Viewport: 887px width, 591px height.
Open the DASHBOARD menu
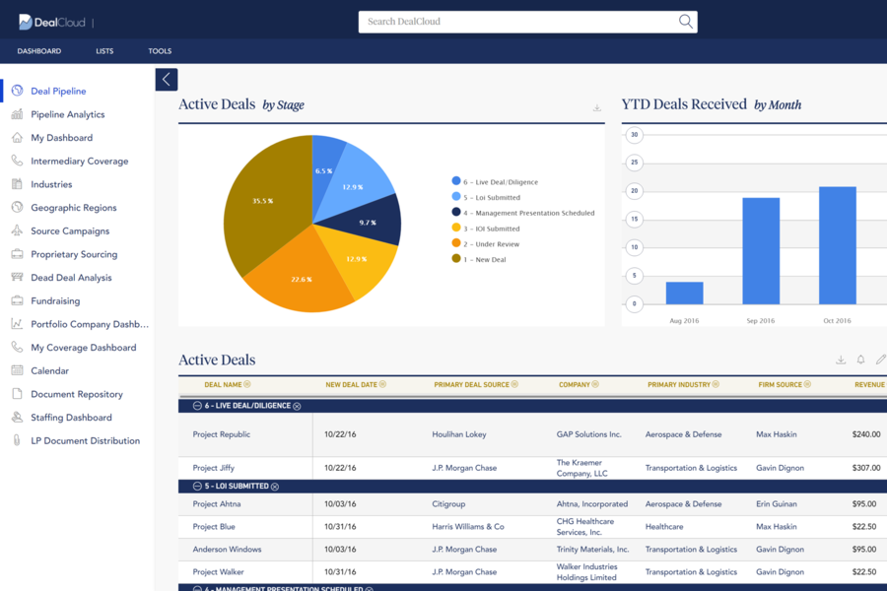point(39,51)
